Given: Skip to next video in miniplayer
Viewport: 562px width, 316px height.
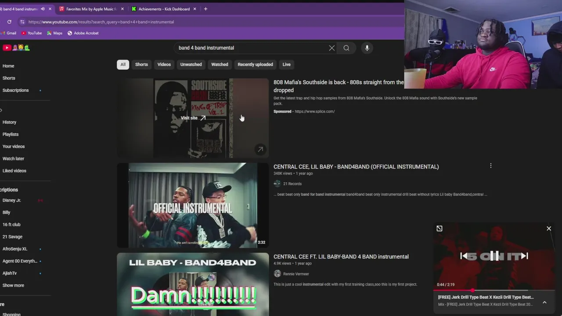Looking at the screenshot, I should (x=525, y=256).
